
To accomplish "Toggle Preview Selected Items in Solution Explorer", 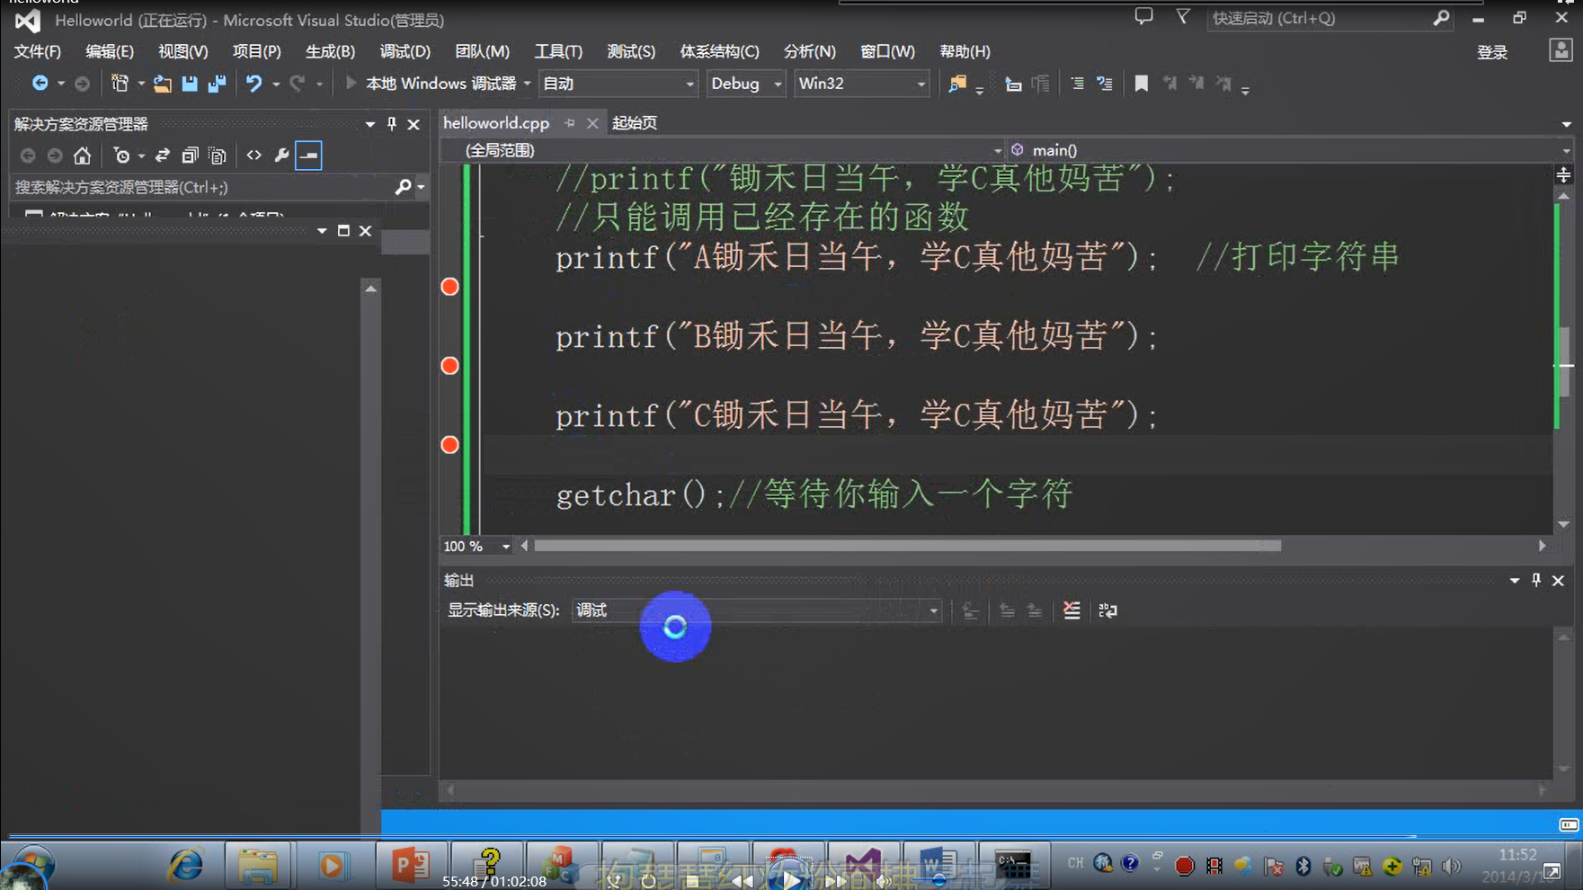I will point(308,156).
